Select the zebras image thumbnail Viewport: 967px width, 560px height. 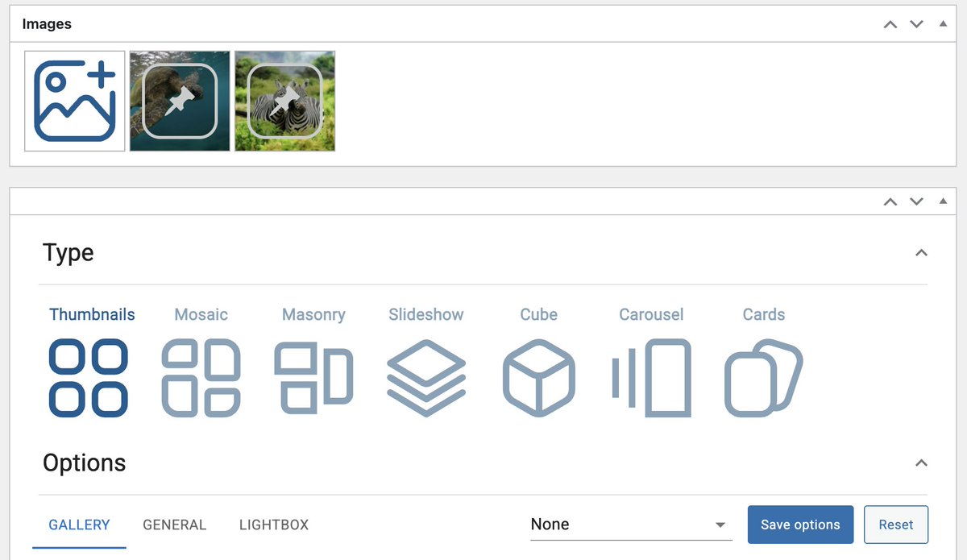click(x=284, y=101)
